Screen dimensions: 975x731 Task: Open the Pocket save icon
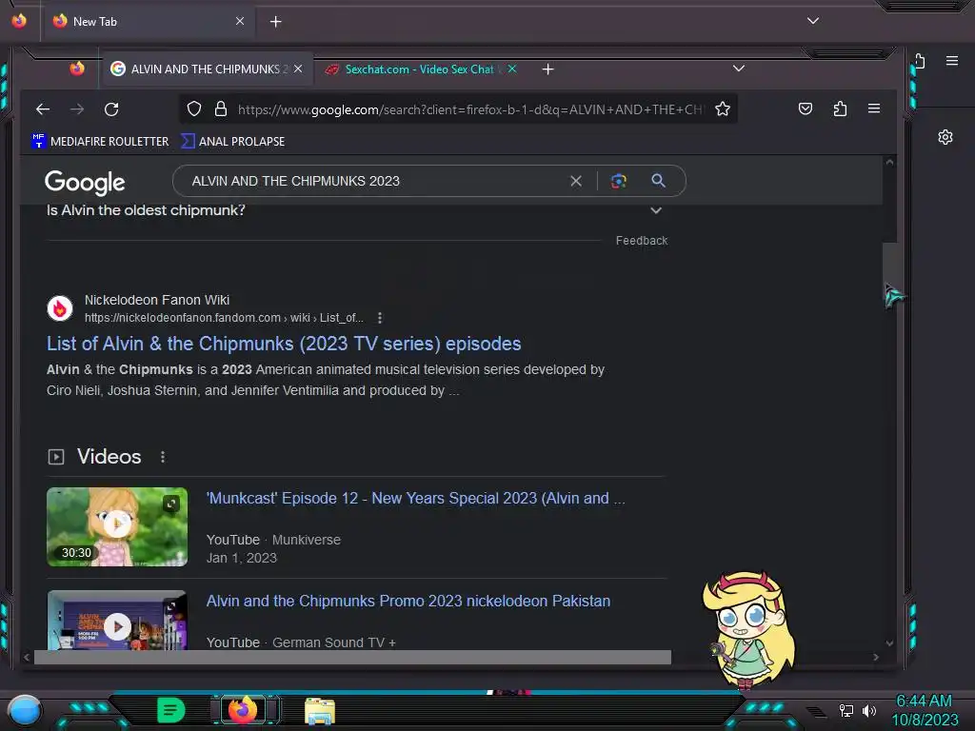(x=806, y=109)
